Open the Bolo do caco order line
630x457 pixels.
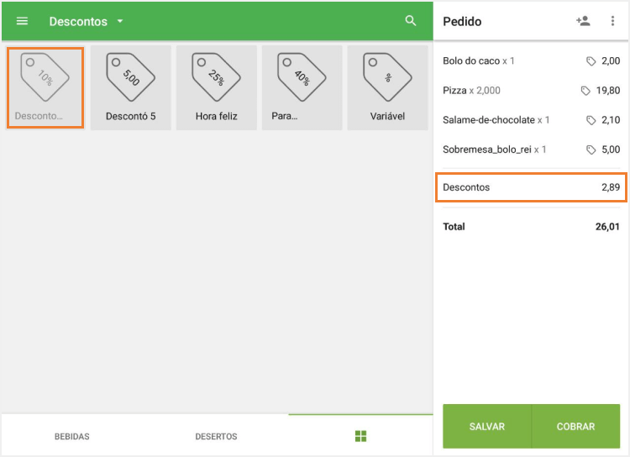point(531,61)
